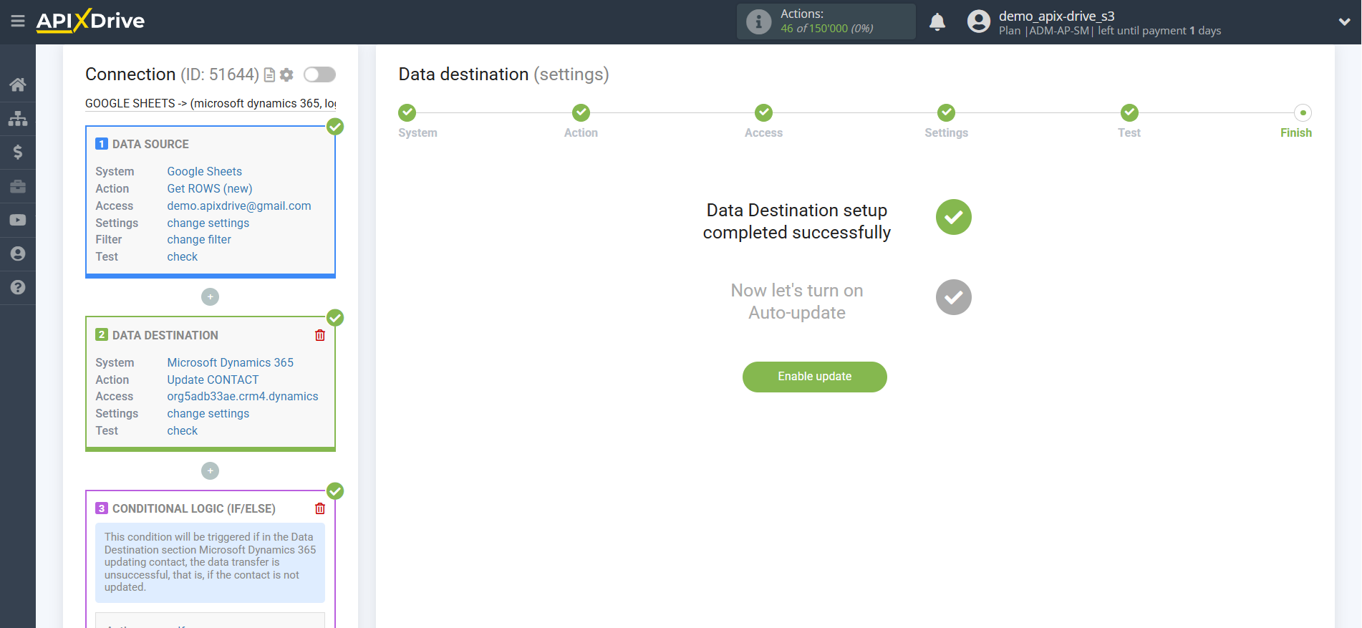Open the YouTube video sidebar icon
This screenshot has width=1362, height=628.
pyautogui.click(x=18, y=220)
